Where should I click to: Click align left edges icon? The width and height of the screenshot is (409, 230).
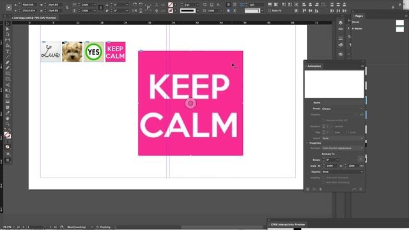[304, 4]
